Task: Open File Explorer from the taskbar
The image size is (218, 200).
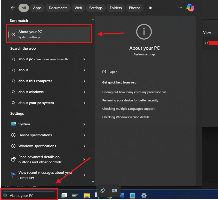Action: (87, 195)
